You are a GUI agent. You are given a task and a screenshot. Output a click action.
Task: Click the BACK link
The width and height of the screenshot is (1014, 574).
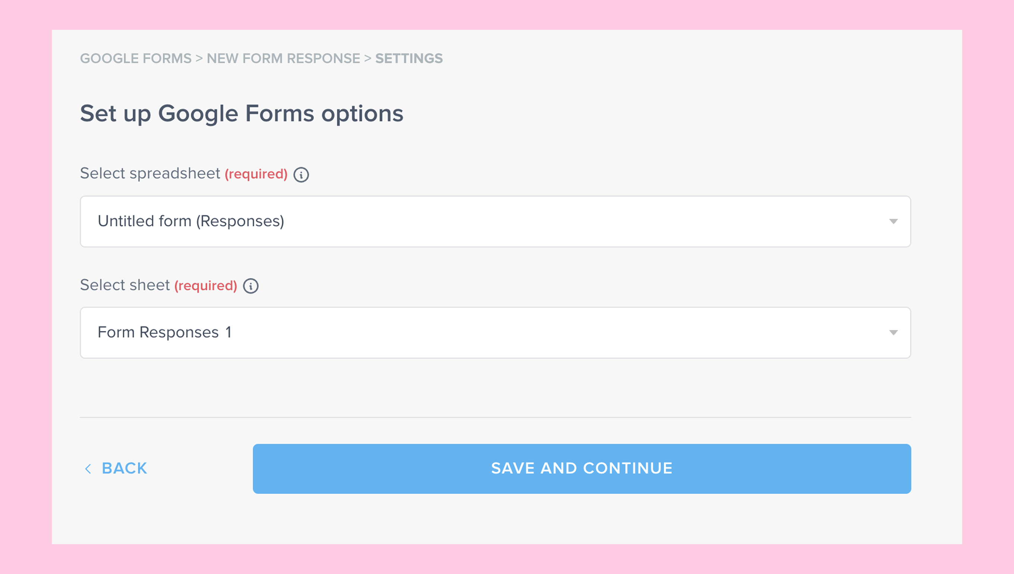coord(124,469)
